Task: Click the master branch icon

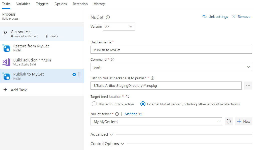Action: pos(47,36)
